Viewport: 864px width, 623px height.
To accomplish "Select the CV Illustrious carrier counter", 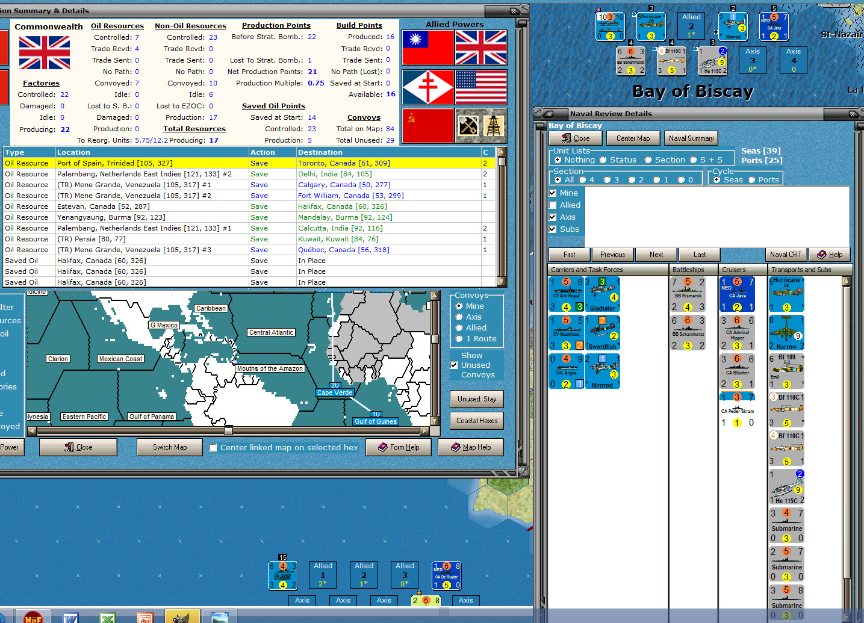I will (x=567, y=333).
